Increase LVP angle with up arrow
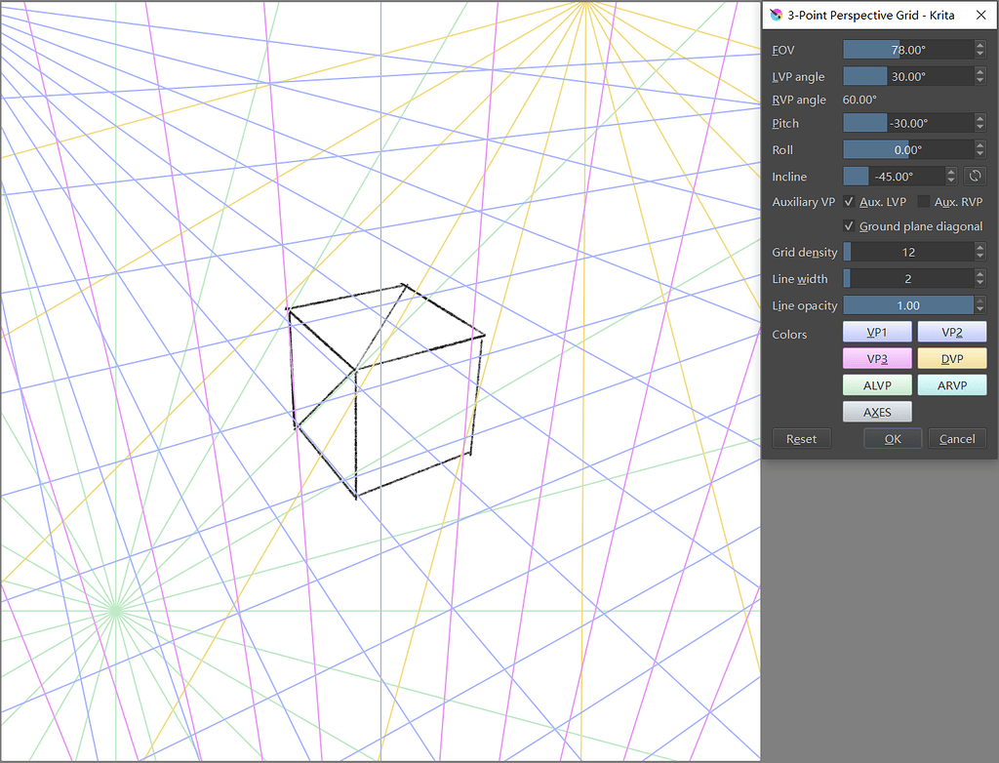 point(979,71)
